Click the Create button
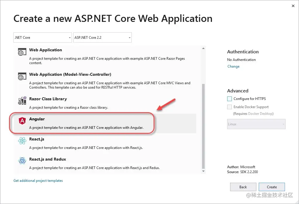The width and height of the screenshot is (299, 204). (x=272, y=187)
